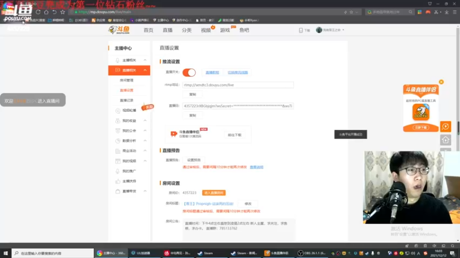The height and width of the screenshot is (258, 460).
Task: Click the stream key input field
Action: point(238,106)
